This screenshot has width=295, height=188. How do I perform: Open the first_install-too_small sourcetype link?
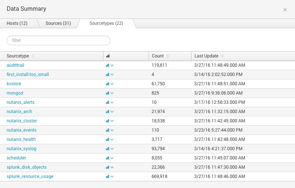[x=28, y=74]
